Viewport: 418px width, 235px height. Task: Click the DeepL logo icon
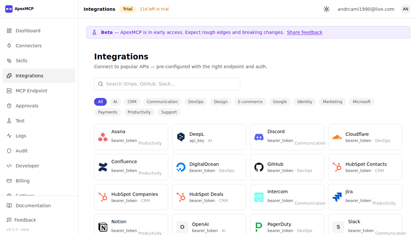[x=181, y=137]
